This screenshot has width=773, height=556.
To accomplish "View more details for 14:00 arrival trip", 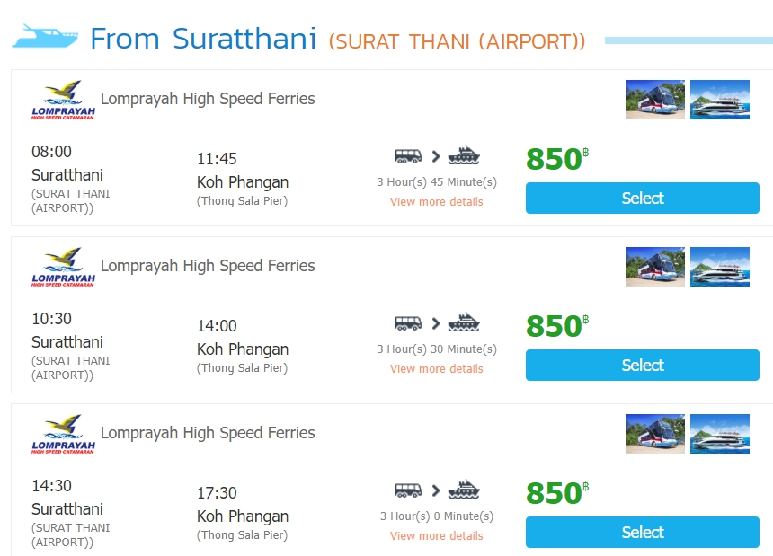I will (436, 369).
